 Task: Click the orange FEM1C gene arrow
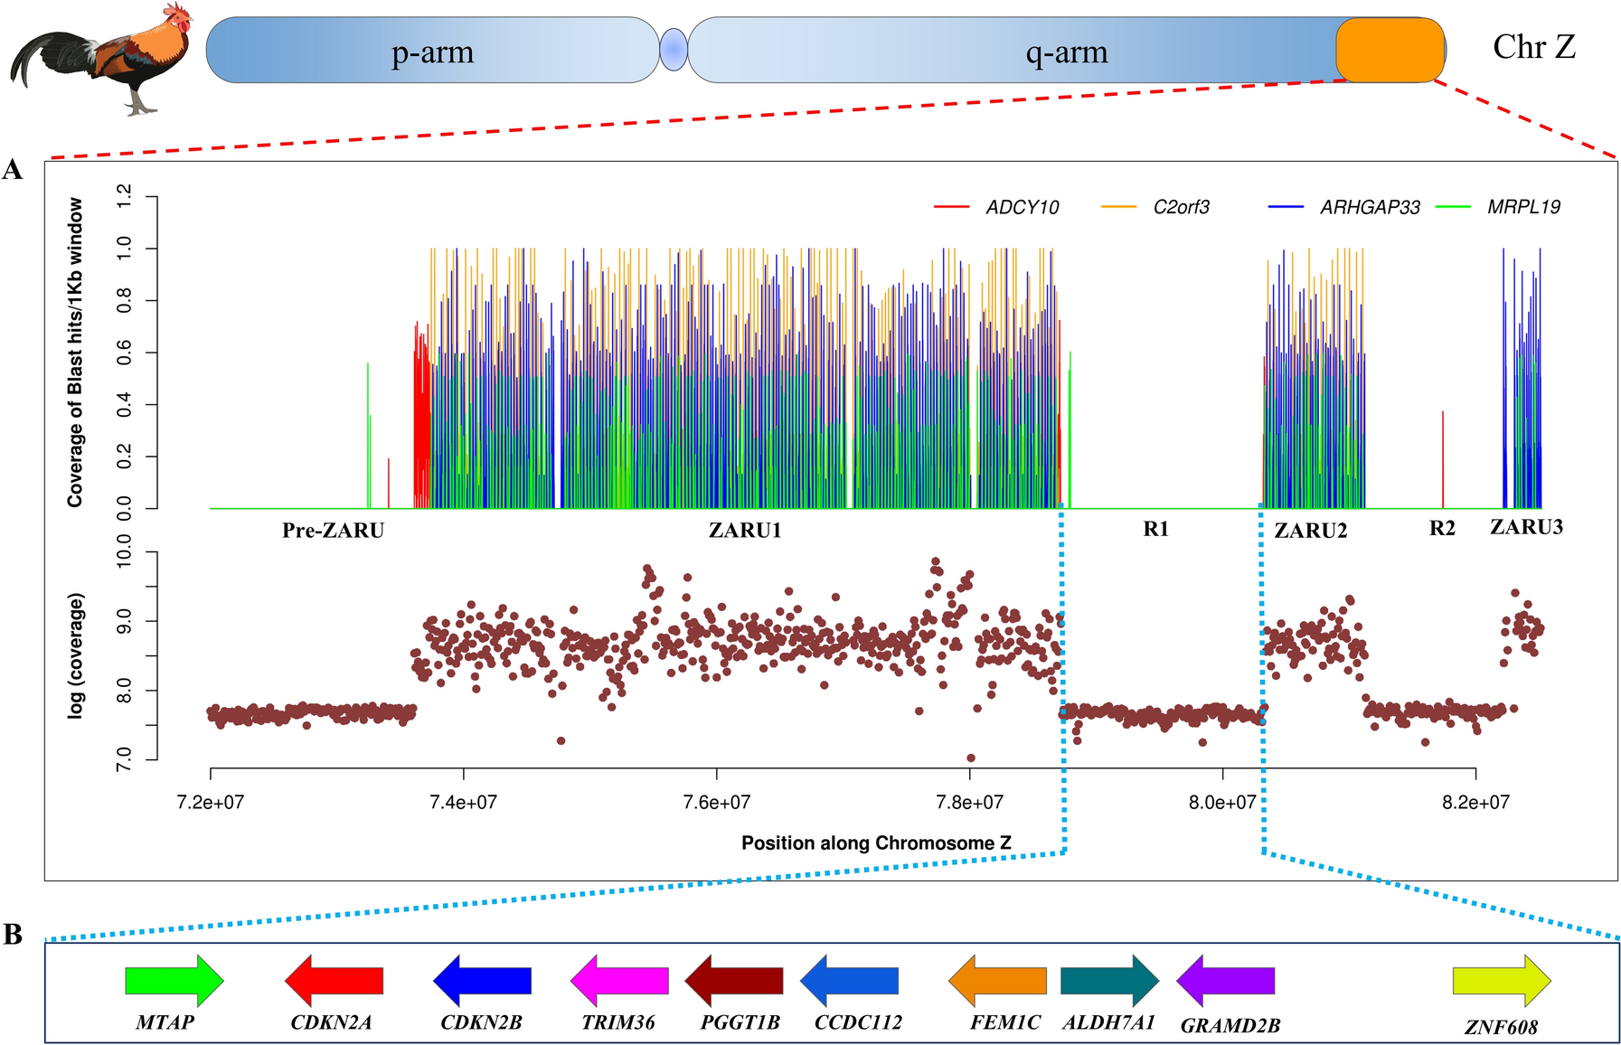point(999,981)
